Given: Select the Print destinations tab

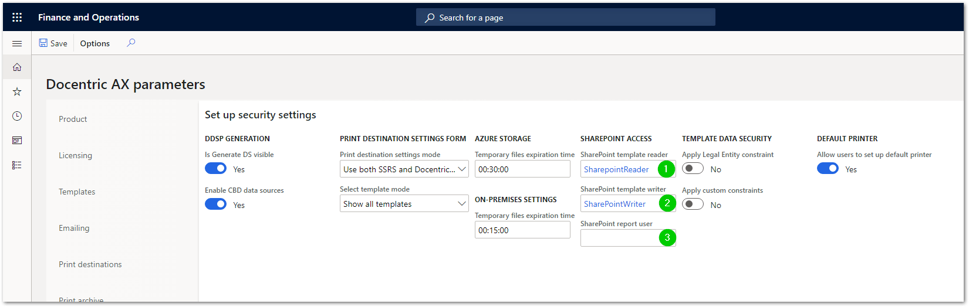Looking at the screenshot, I should [x=90, y=264].
